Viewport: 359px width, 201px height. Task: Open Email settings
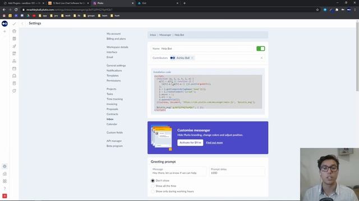click(110, 57)
